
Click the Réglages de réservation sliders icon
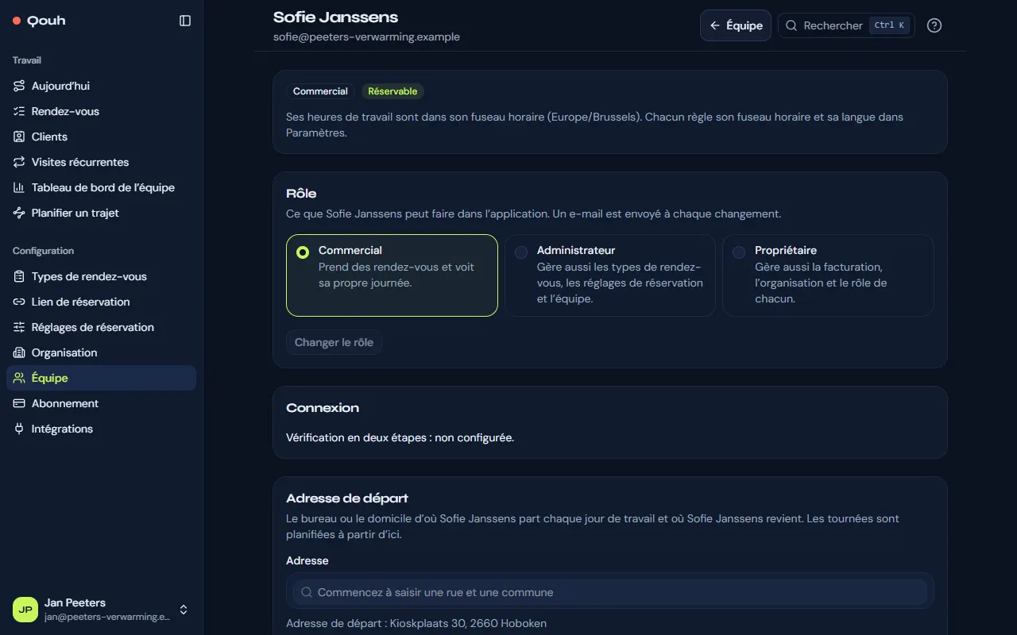(19, 327)
